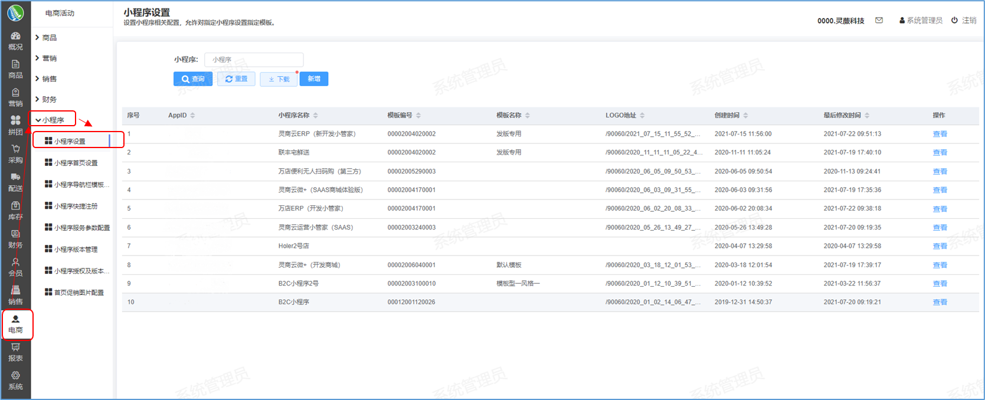Open the mail envelope icon in header
The image size is (985, 400).
(879, 21)
